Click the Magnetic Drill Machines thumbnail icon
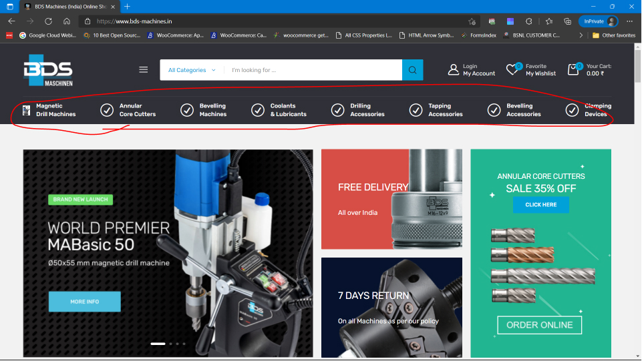The height and width of the screenshot is (361, 642). click(x=26, y=110)
